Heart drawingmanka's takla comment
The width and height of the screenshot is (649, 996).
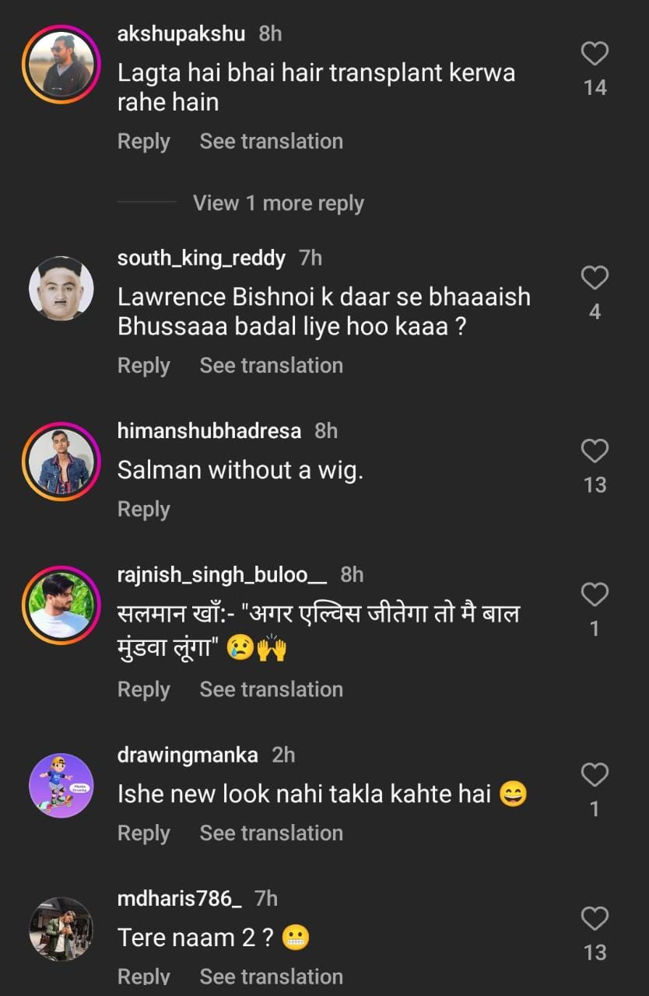pyautogui.click(x=595, y=775)
